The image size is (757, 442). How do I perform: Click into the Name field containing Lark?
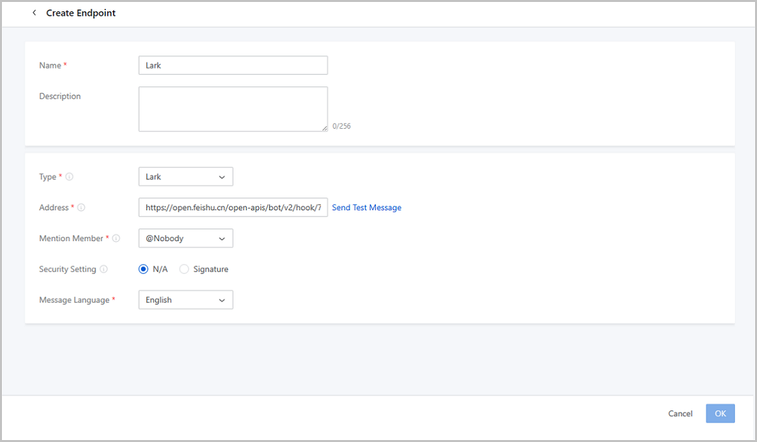point(233,65)
